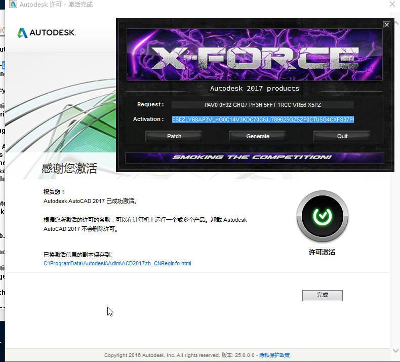400x362 pixels.
Task: Click the 'Autodesk 2017 products' label
Action: [254, 88]
